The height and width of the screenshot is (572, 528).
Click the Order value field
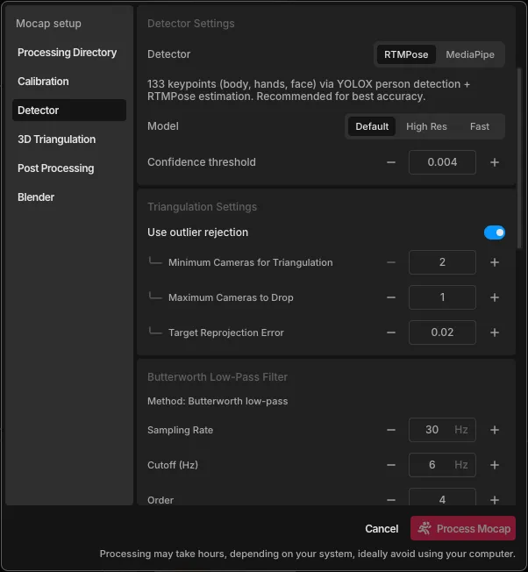pos(442,497)
